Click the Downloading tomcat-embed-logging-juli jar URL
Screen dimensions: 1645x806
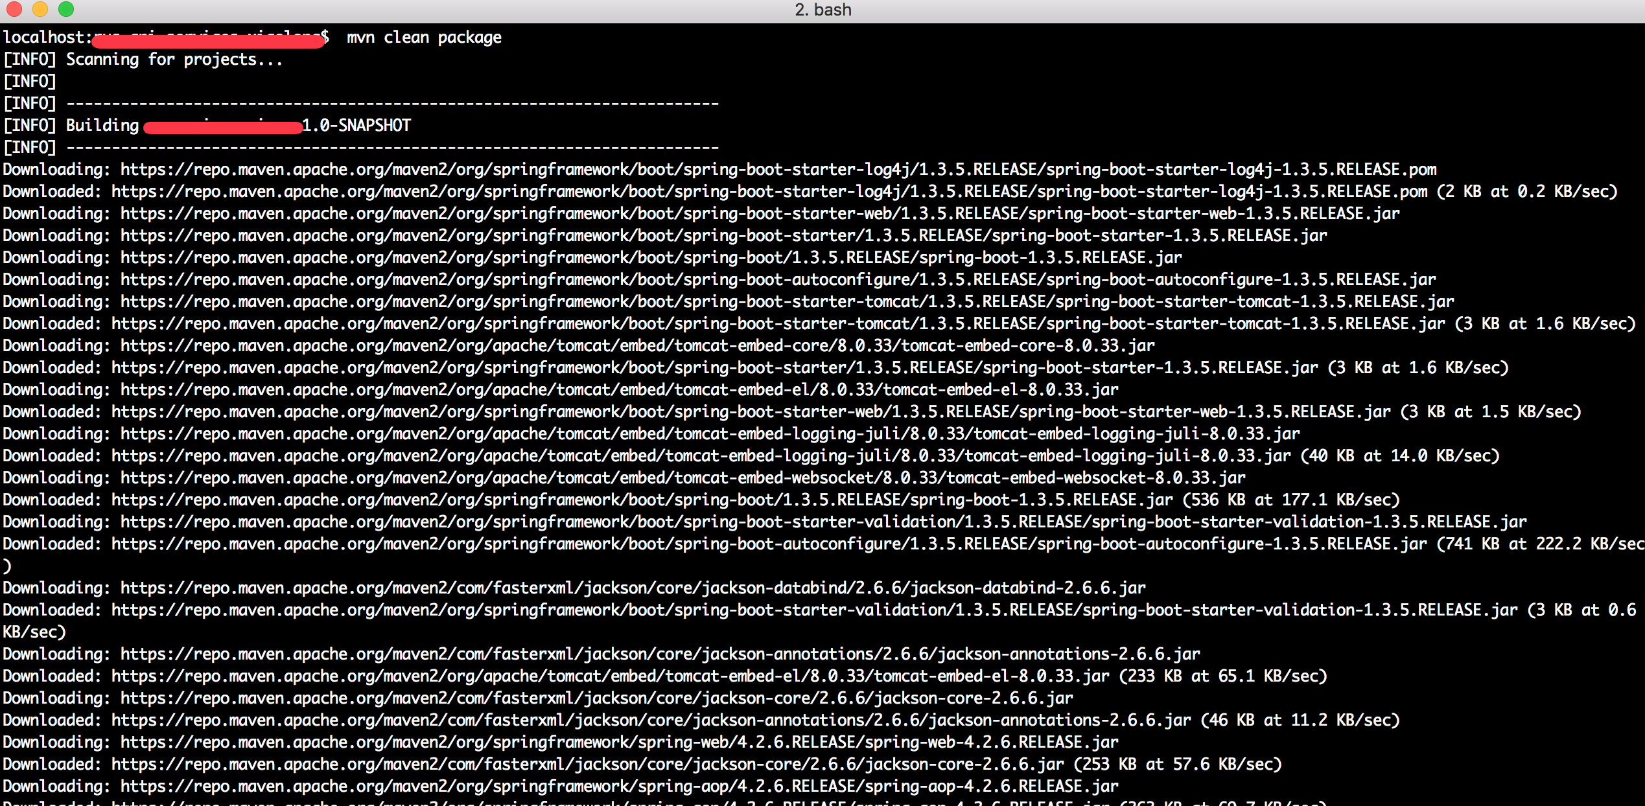point(710,434)
